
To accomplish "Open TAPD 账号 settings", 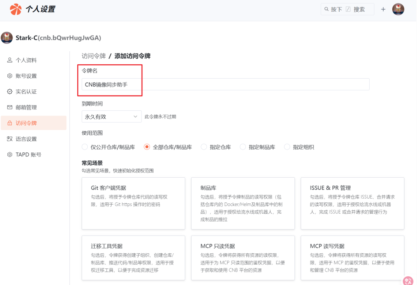I will point(33,154).
